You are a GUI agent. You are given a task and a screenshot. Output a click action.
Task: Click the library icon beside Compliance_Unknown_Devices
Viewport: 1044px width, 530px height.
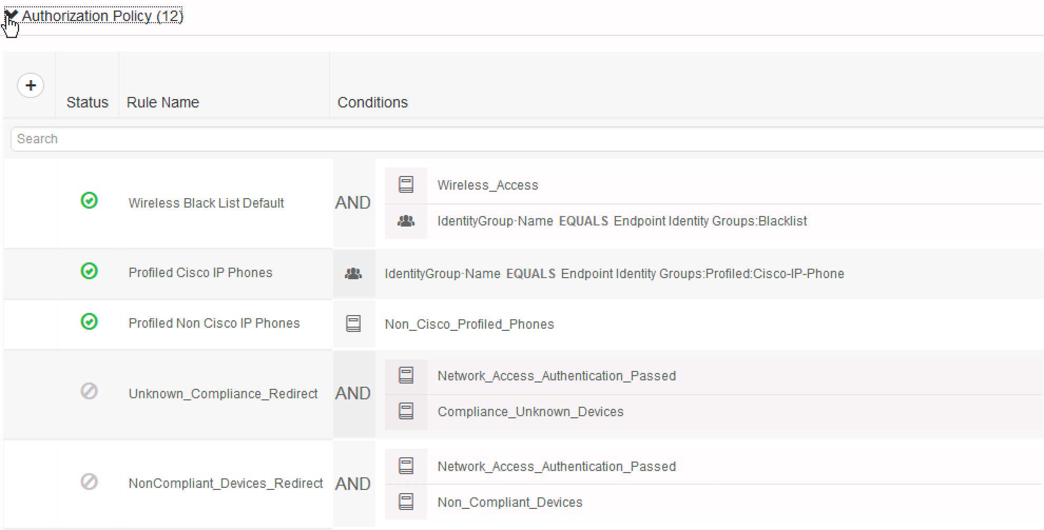(406, 411)
